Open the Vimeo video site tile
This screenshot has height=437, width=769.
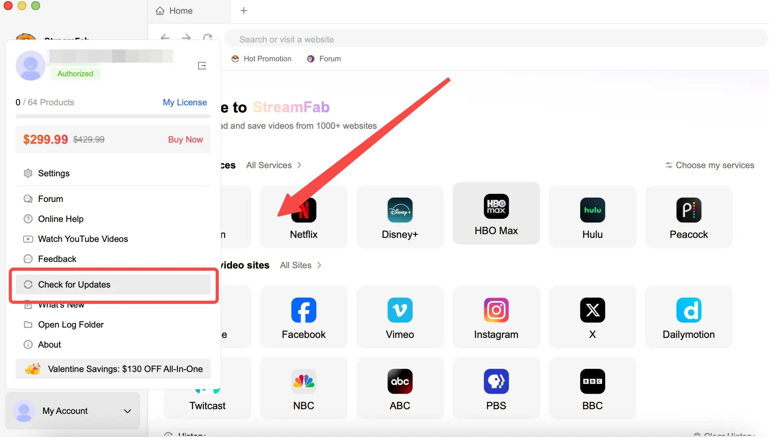pos(400,317)
